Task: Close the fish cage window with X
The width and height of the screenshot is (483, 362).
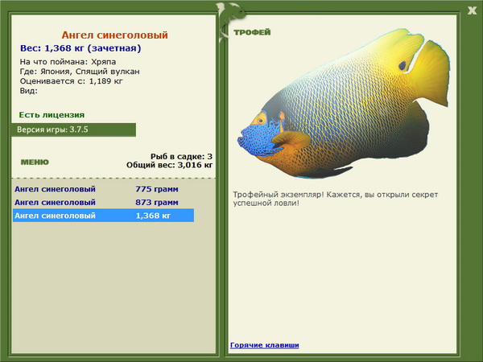Action: (472, 10)
